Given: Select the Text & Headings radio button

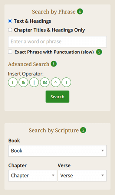Looking at the screenshot, I should point(10,21).
